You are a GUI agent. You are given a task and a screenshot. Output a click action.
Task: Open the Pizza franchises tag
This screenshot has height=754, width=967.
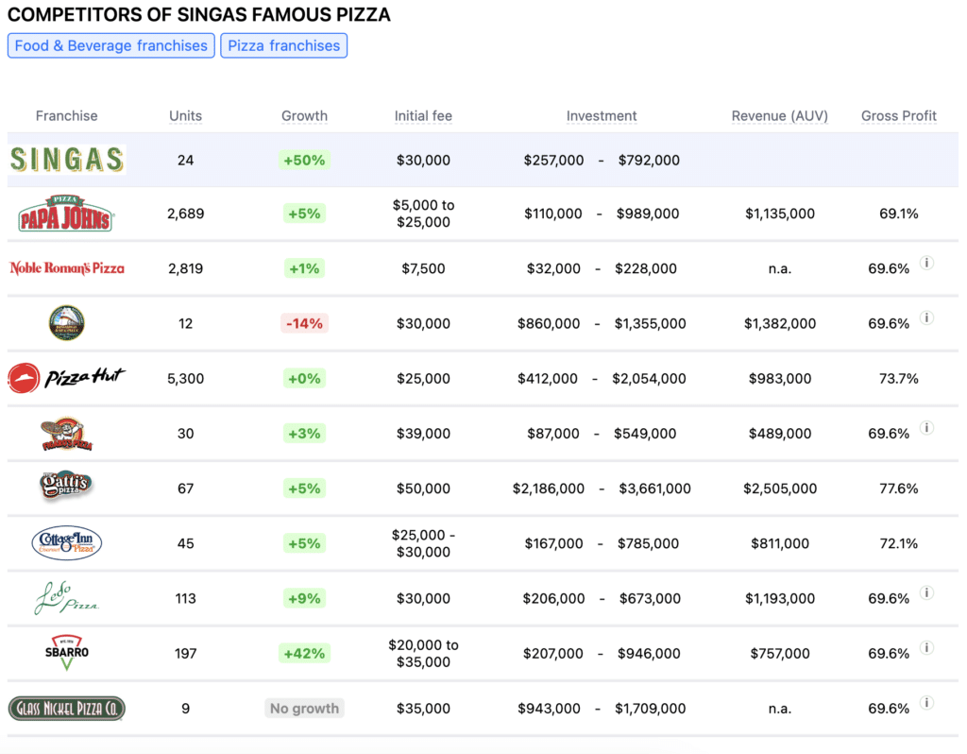283,45
